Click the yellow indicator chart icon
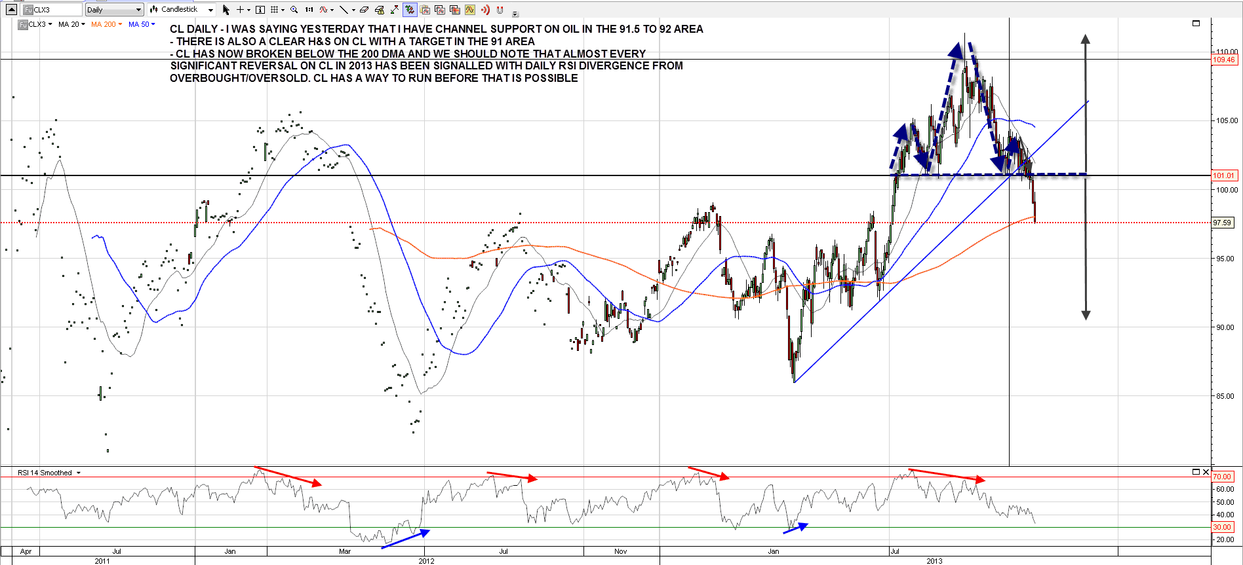This screenshot has width=1243, height=565. [x=469, y=10]
